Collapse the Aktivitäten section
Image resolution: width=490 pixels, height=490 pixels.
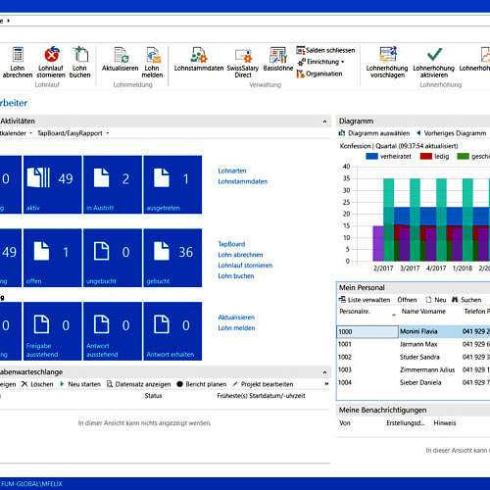click(x=324, y=122)
